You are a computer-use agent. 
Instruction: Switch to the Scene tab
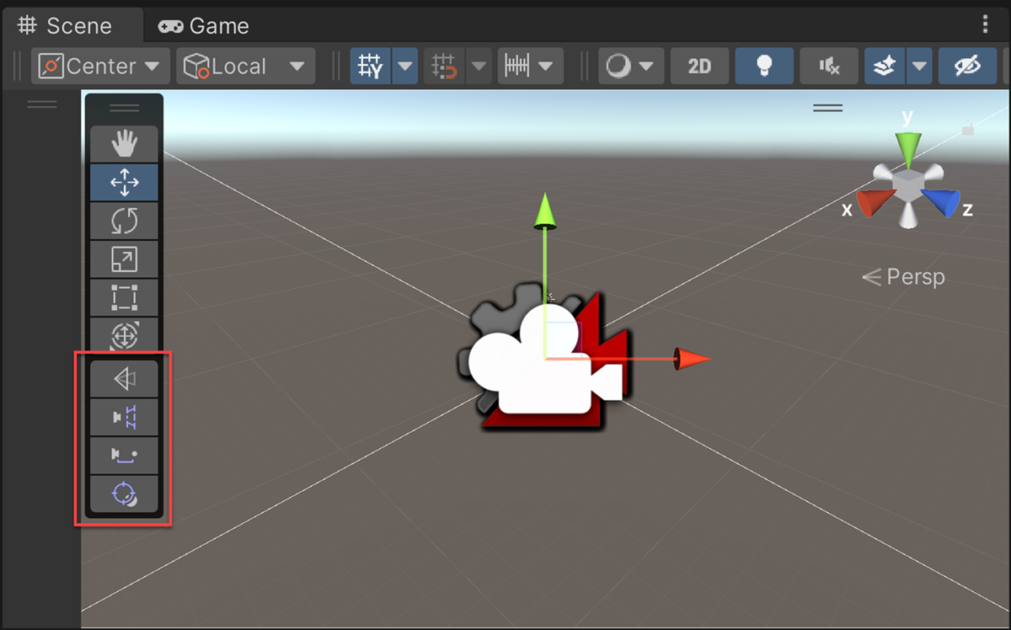pos(65,25)
